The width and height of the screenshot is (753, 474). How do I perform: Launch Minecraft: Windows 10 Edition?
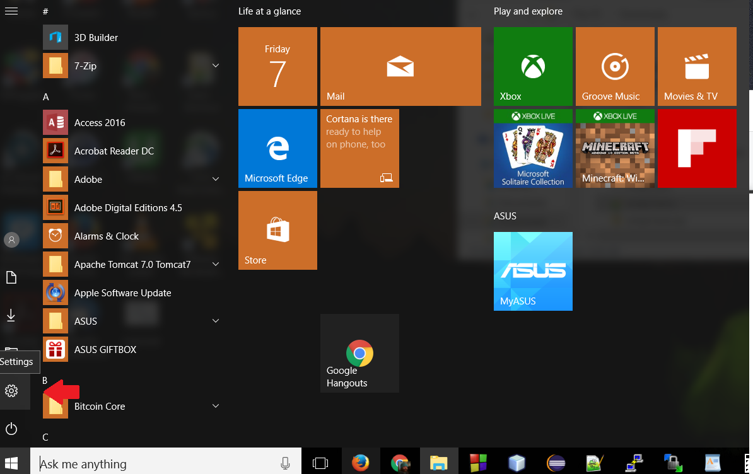[615, 148]
